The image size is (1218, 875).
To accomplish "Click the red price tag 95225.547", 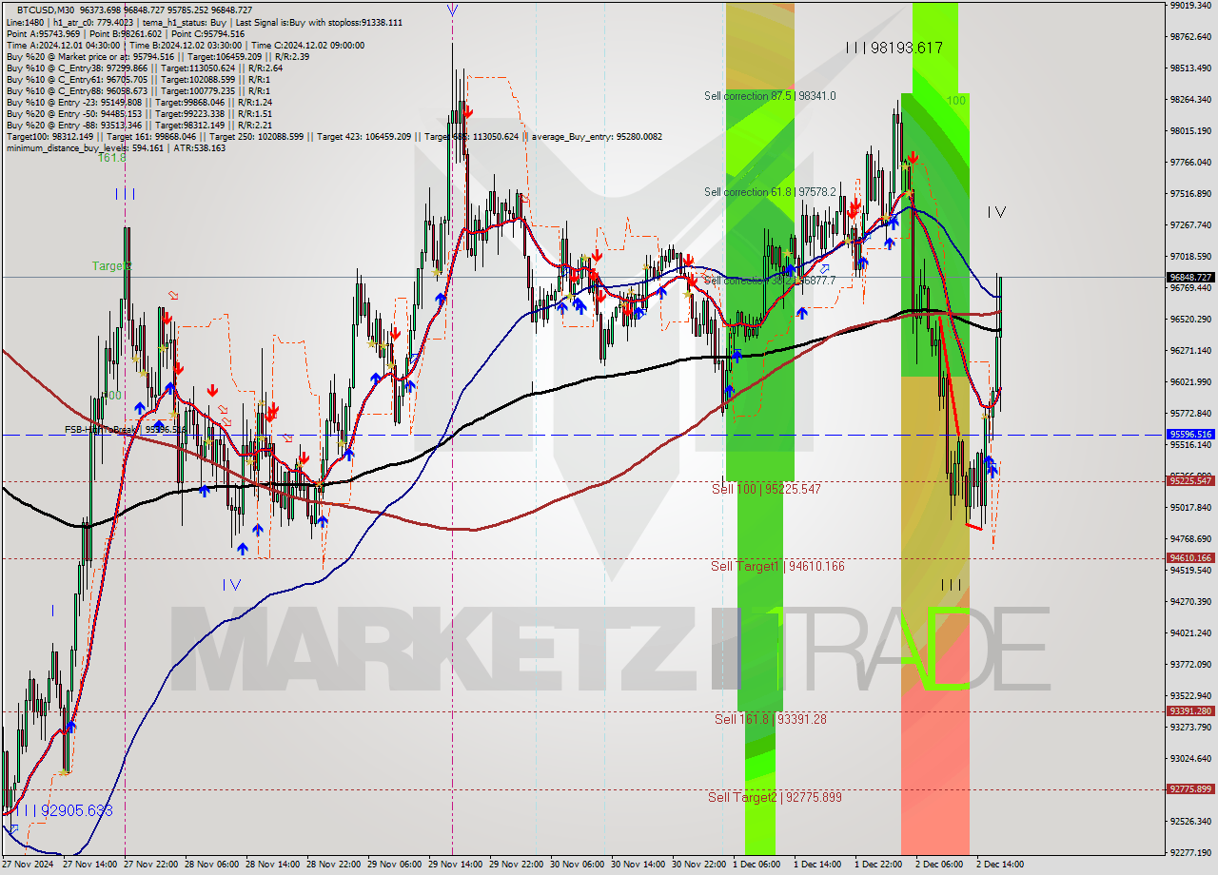I will click(x=1190, y=480).
